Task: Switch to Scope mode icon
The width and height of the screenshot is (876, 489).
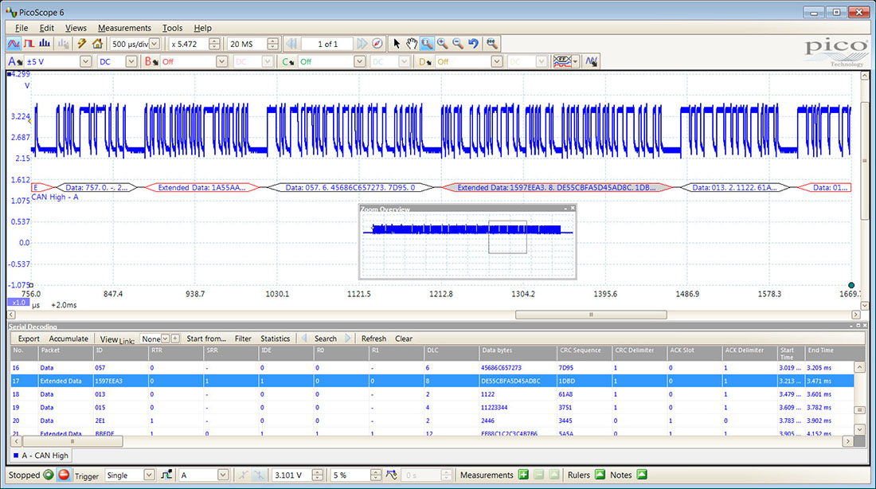Action: (x=14, y=44)
